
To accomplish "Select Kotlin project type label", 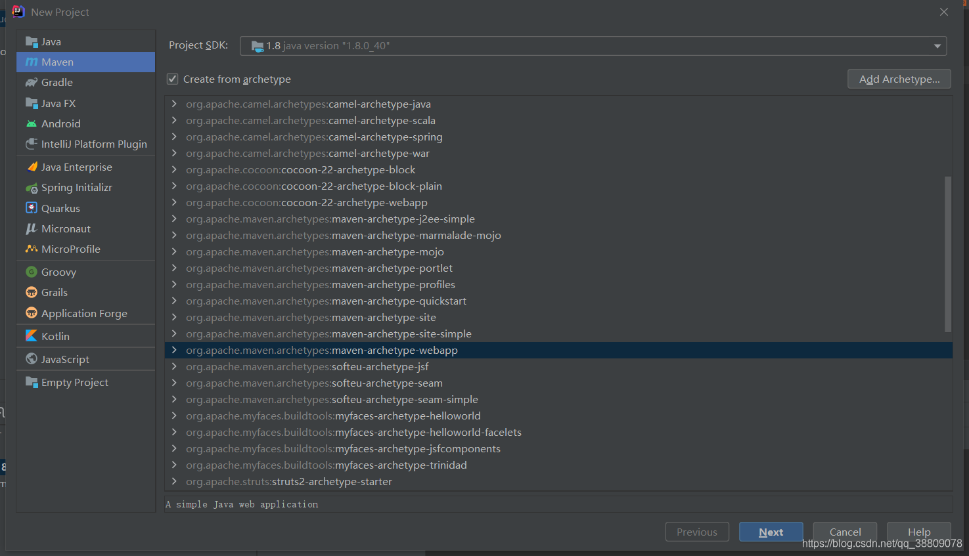I will click(55, 336).
